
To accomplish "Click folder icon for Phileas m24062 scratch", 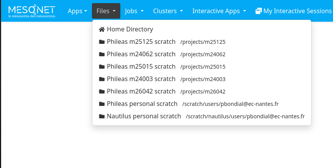I will (102, 54).
